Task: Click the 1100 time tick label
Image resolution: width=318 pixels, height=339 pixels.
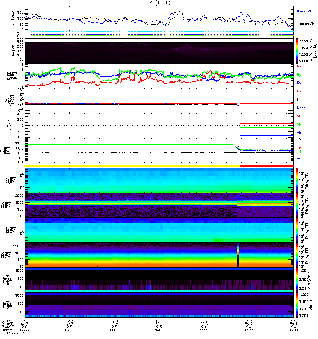Action: pos(249,330)
